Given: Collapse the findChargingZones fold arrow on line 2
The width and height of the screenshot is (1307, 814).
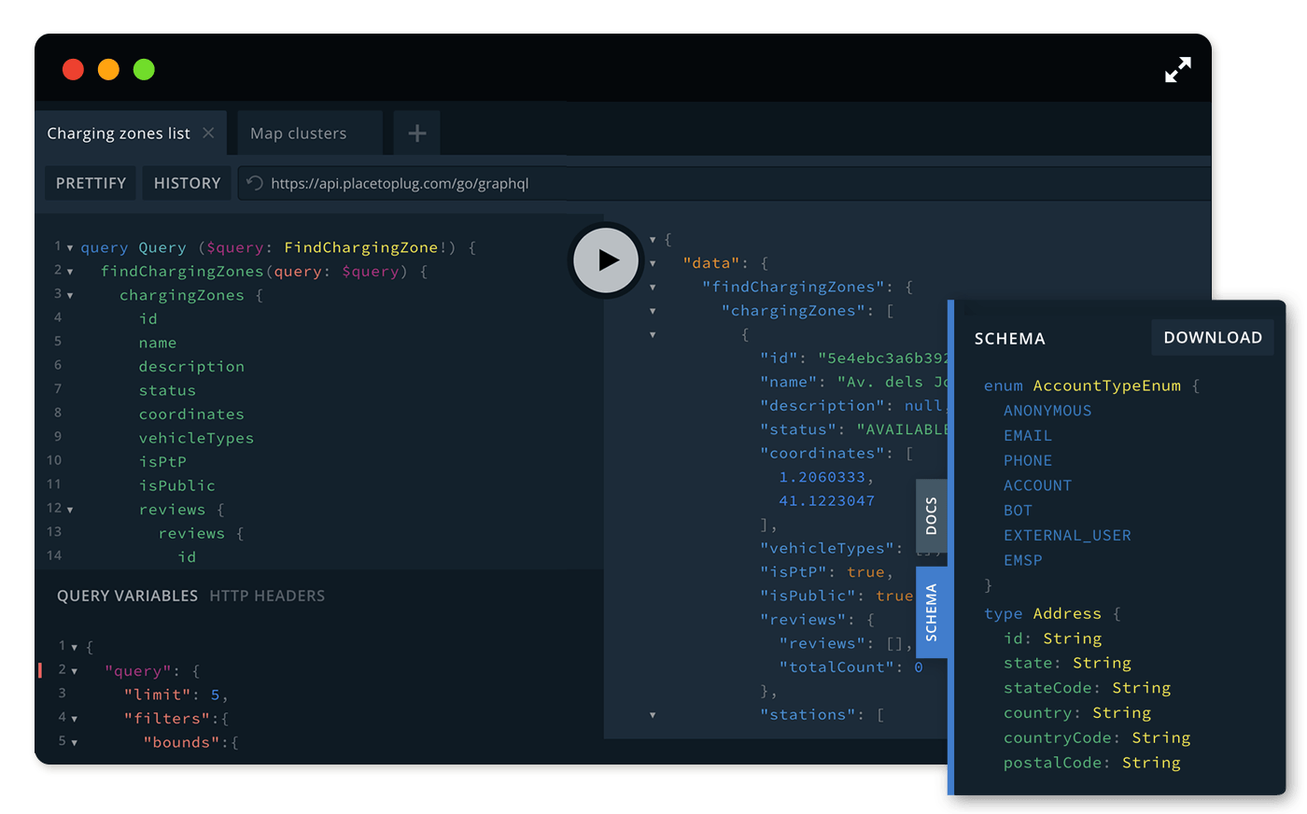Looking at the screenshot, I should point(70,272).
